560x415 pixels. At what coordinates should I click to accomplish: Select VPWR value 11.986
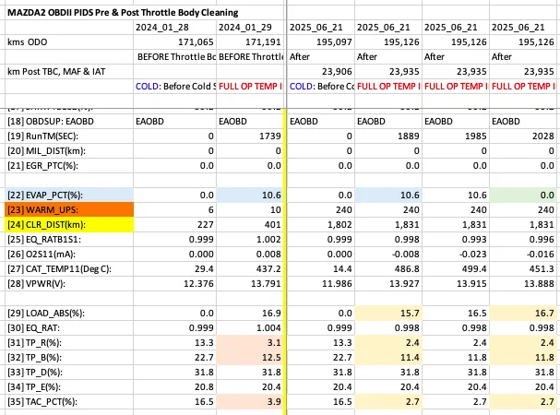click(x=321, y=283)
